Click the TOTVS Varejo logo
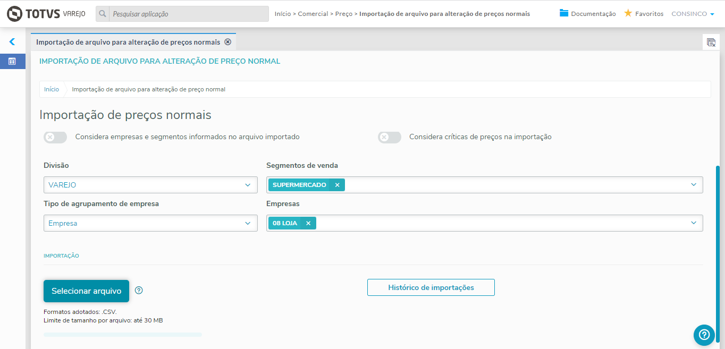 coord(46,14)
